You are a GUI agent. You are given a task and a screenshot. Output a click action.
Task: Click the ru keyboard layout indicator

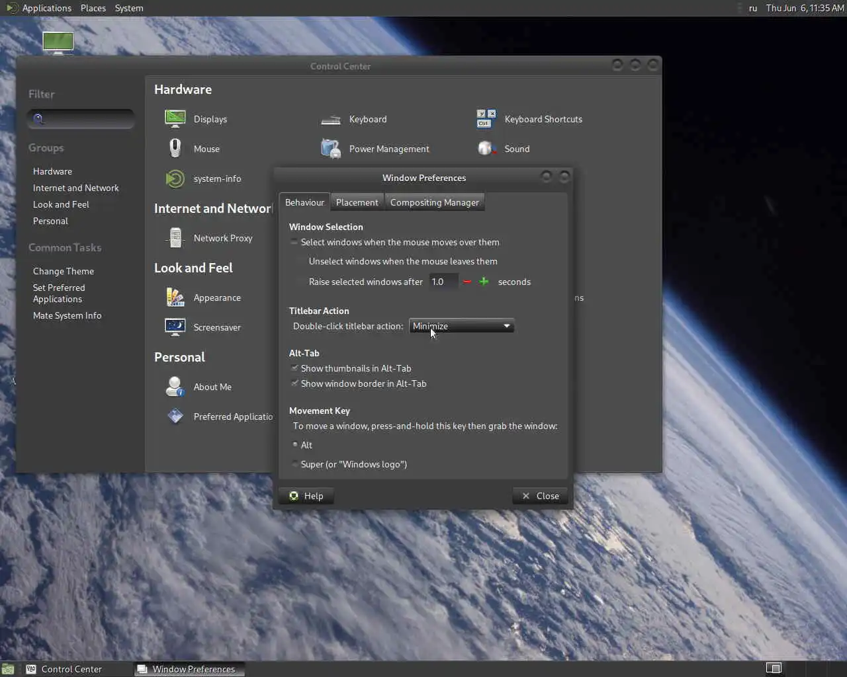point(753,8)
